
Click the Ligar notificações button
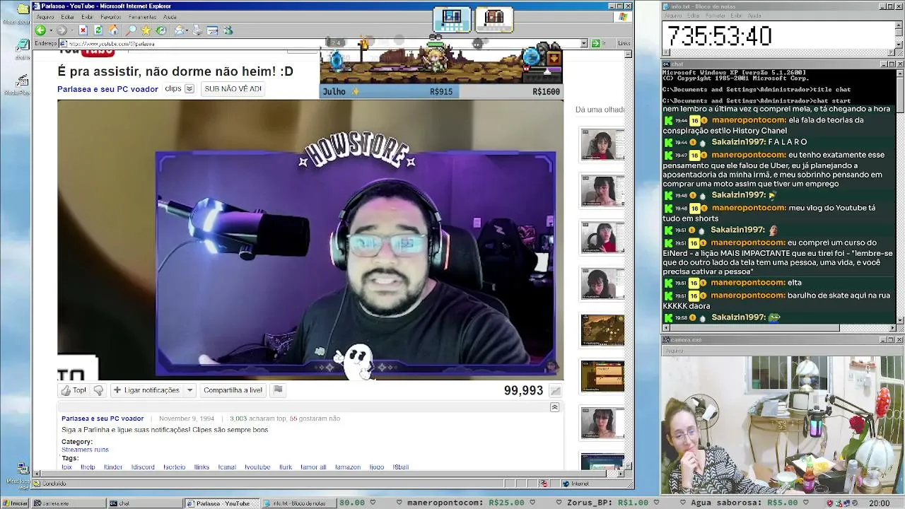(147, 390)
